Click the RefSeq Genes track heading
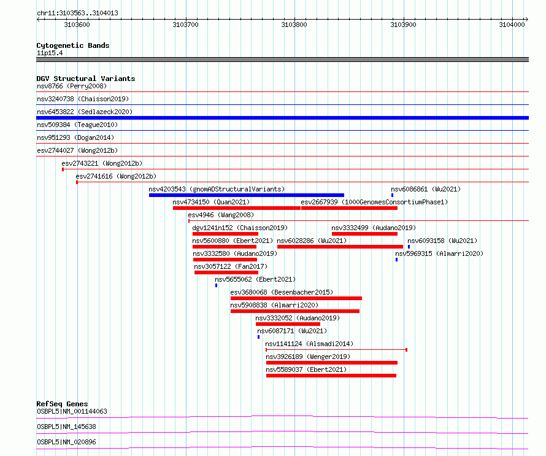The width and height of the screenshot is (546, 456). coord(62,404)
